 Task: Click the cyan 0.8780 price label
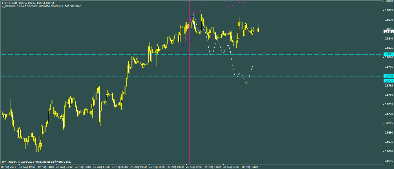tap(388, 76)
